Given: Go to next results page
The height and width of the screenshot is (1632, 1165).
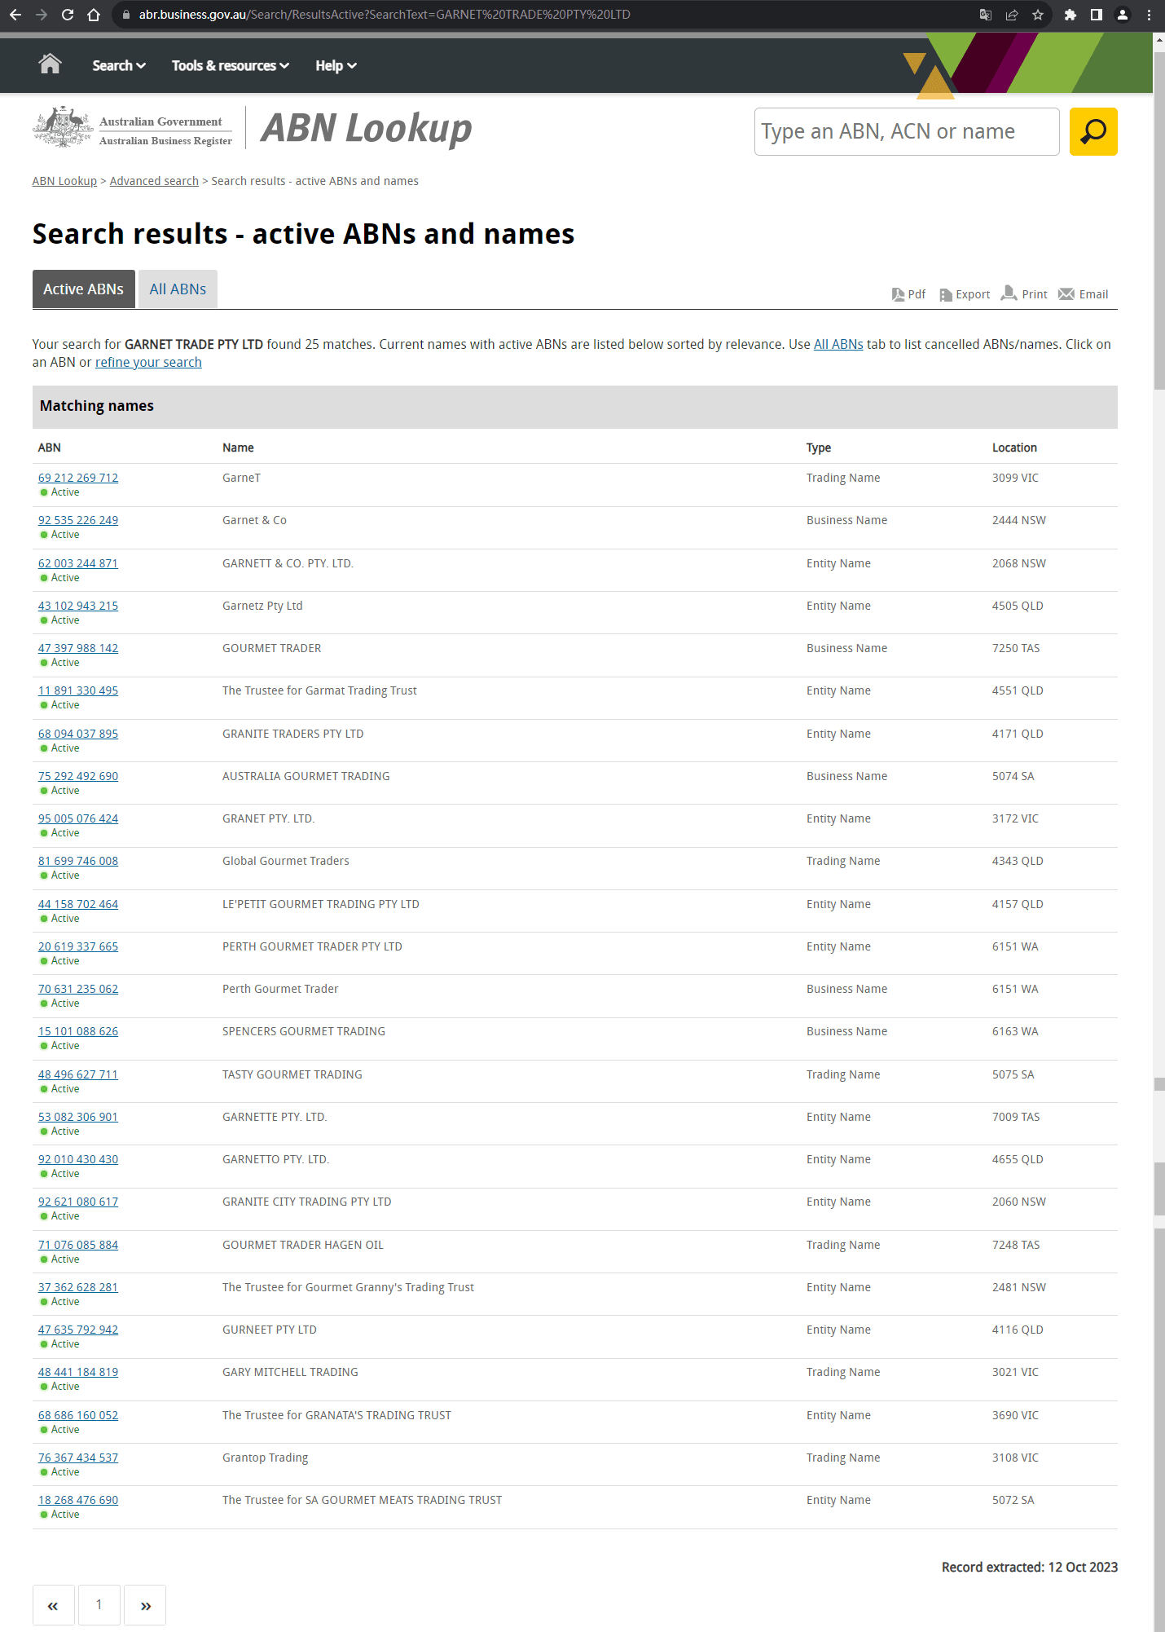Looking at the screenshot, I should pos(146,1605).
